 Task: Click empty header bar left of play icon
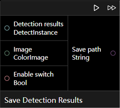coord(46,8)
